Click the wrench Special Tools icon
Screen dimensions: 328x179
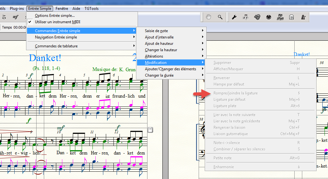(x=234, y=17)
